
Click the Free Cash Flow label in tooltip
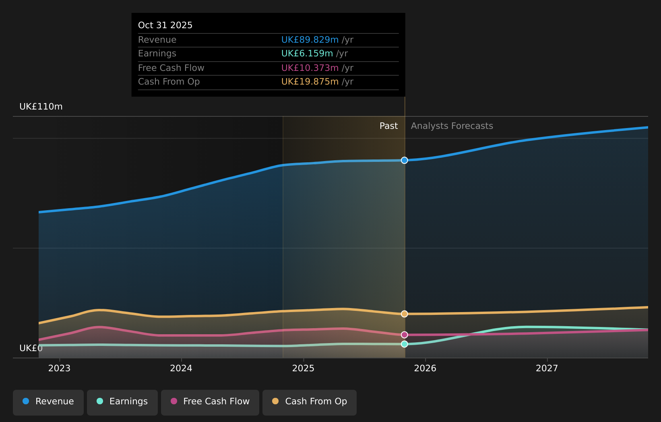(x=171, y=68)
